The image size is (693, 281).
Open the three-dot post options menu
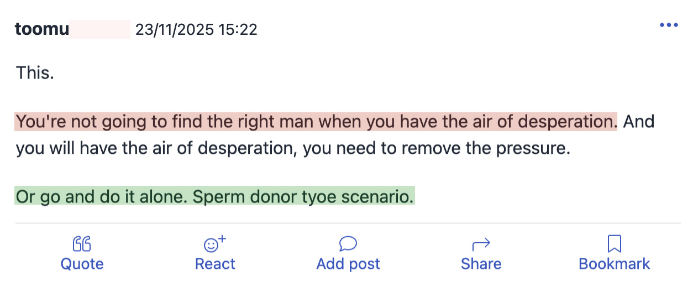pos(668,25)
